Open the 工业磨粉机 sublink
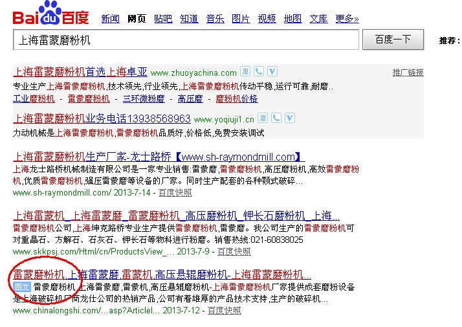 click(34, 98)
